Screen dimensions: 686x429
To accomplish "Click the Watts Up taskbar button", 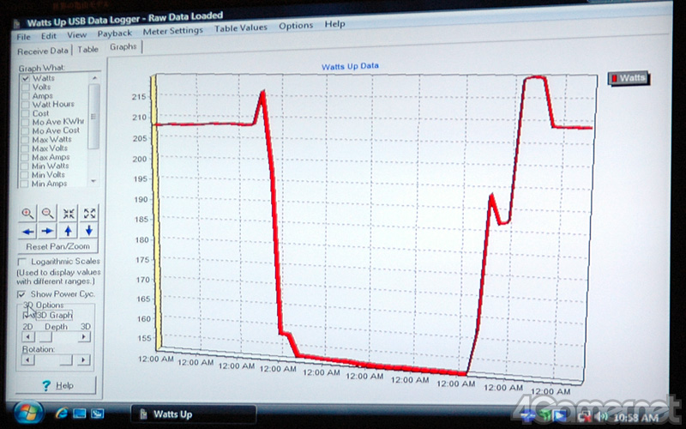I will pyautogui.click(x=194, y=414).
